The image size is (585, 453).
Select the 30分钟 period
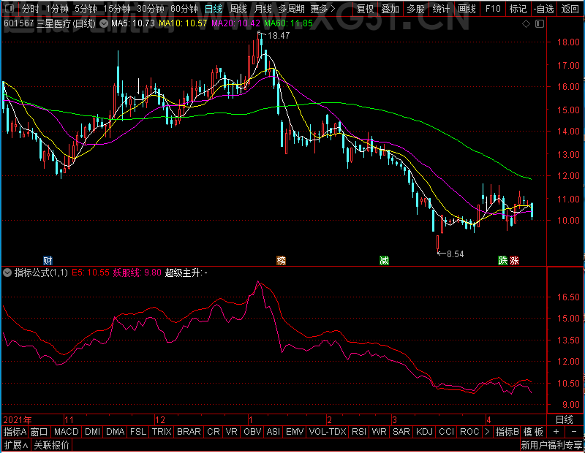click(151, 9)
